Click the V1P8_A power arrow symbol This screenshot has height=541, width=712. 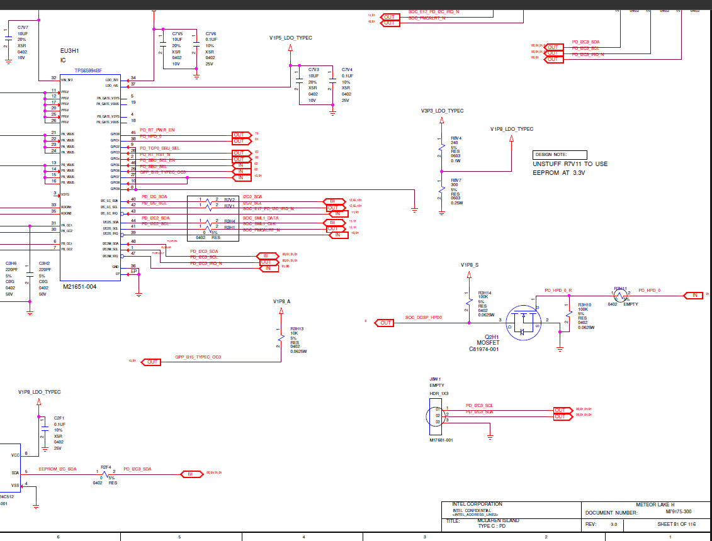[x=281, y=311]
